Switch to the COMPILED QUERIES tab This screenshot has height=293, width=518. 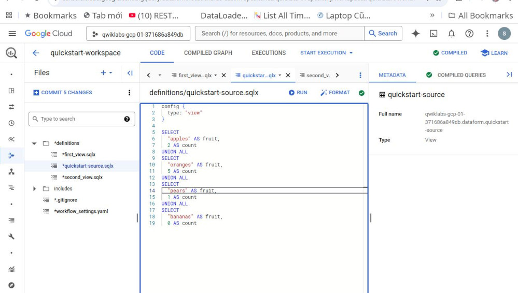click(456, 75)
